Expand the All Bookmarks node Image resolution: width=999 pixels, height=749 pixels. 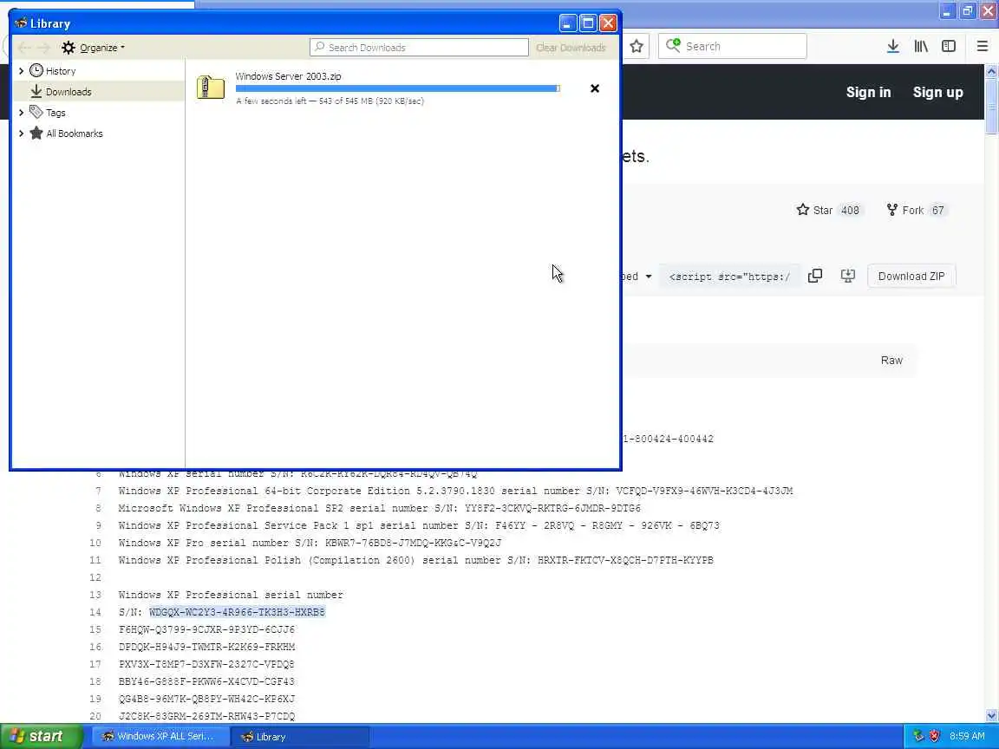21,134
